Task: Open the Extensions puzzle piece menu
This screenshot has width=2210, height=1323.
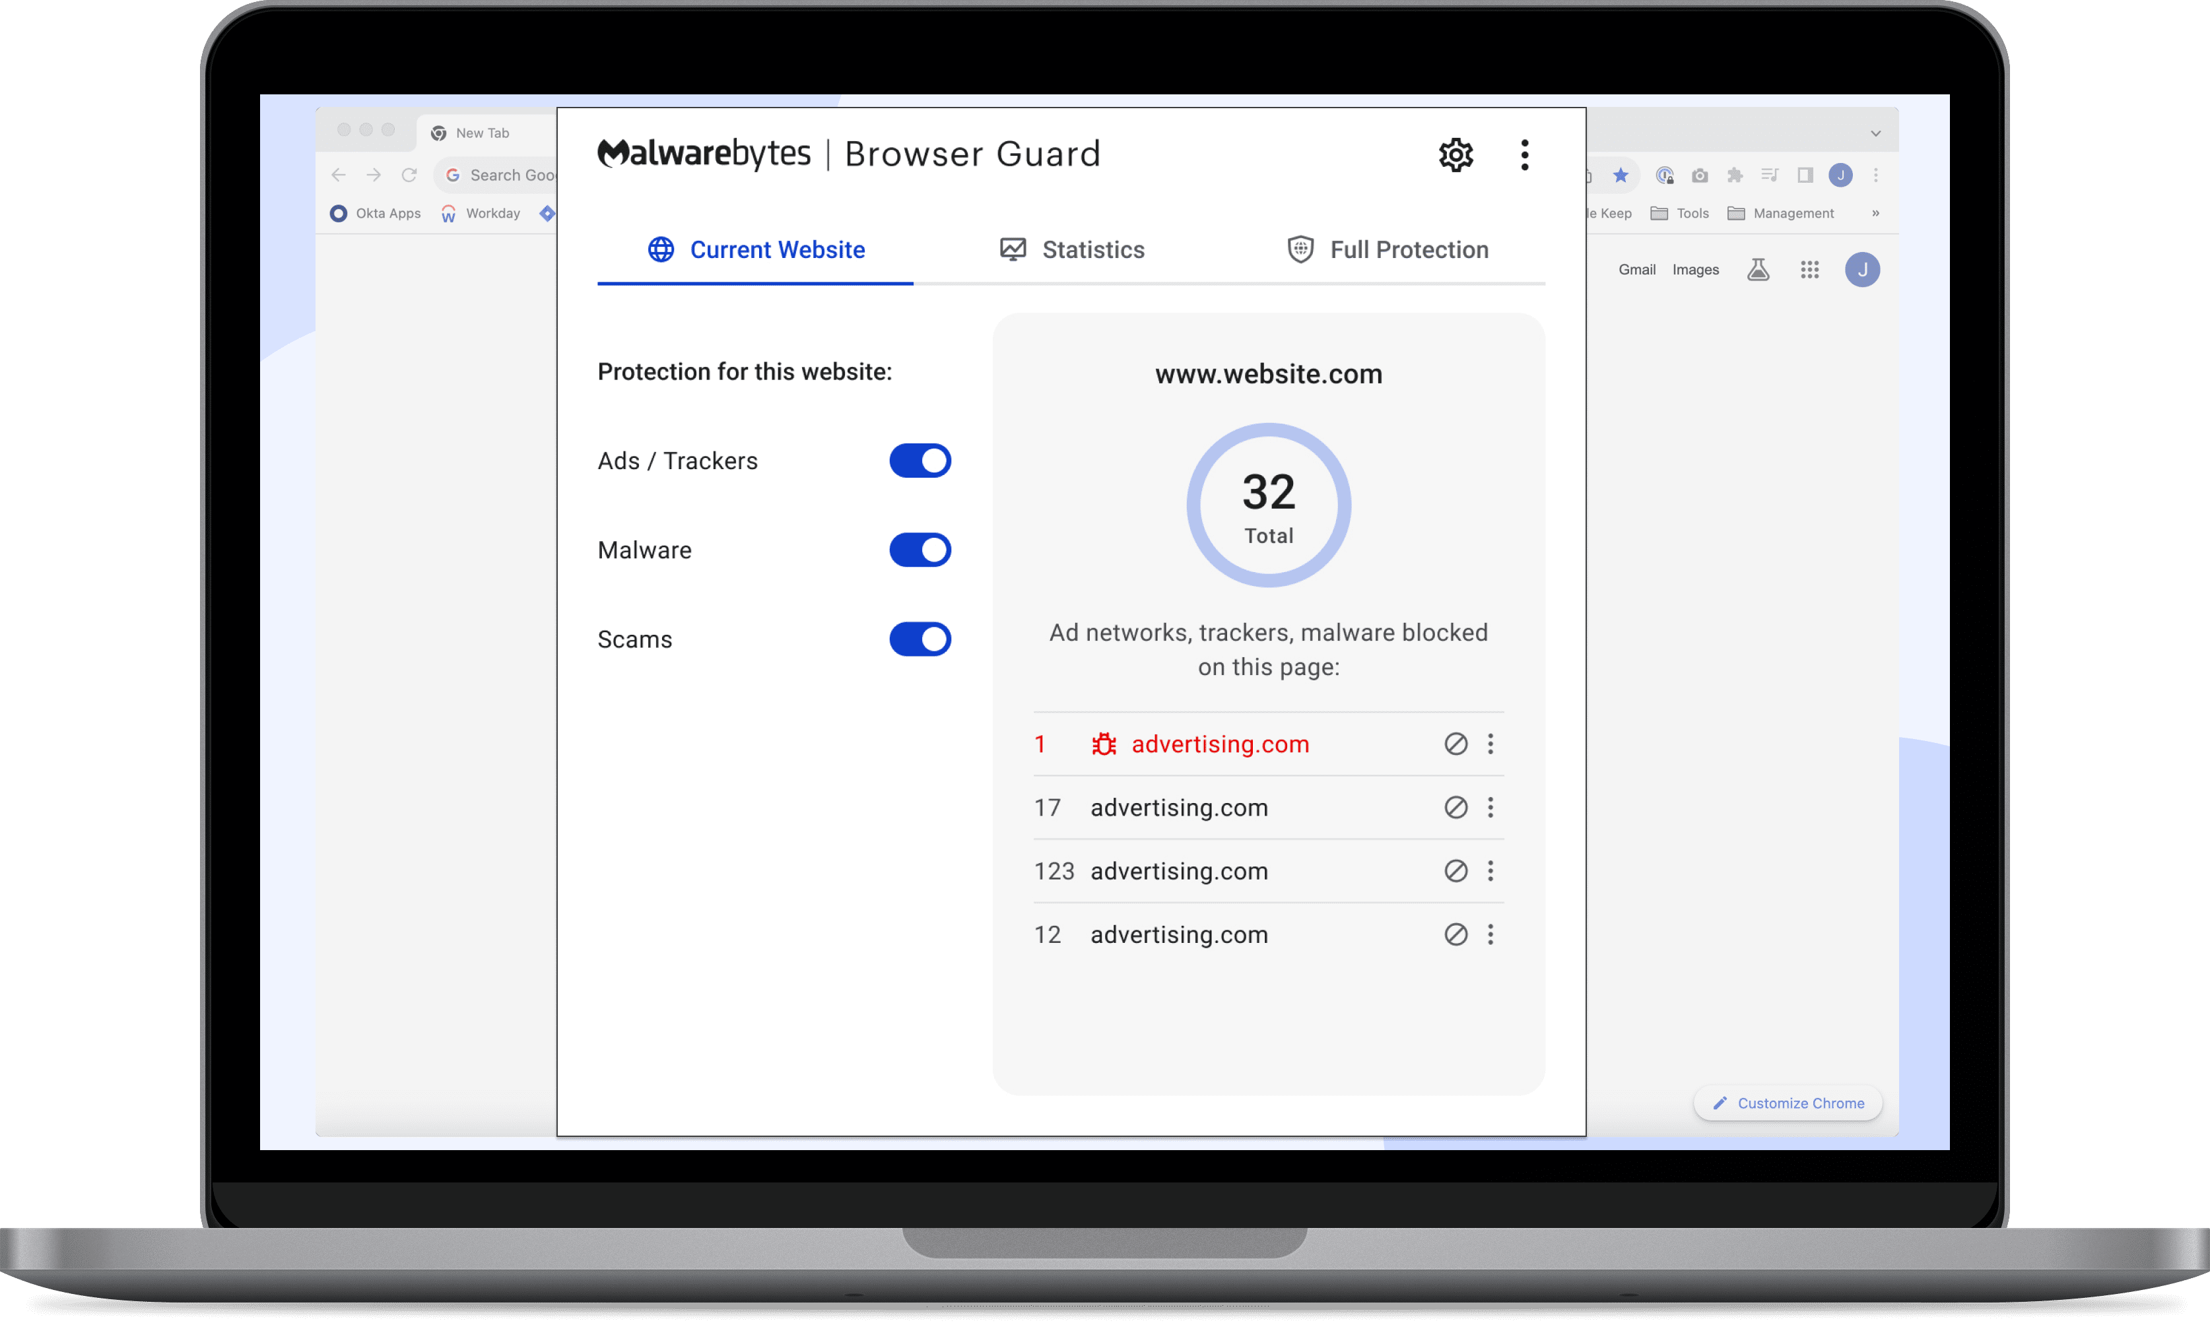Action: (x=1735, y=176)
